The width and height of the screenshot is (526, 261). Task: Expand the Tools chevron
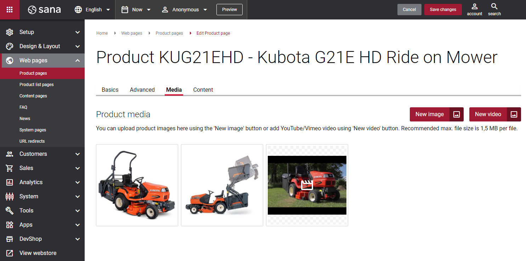78,211
